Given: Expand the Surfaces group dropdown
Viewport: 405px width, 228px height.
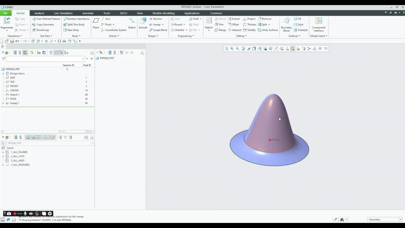Looking at the screenshot, I should click(294, 36).
